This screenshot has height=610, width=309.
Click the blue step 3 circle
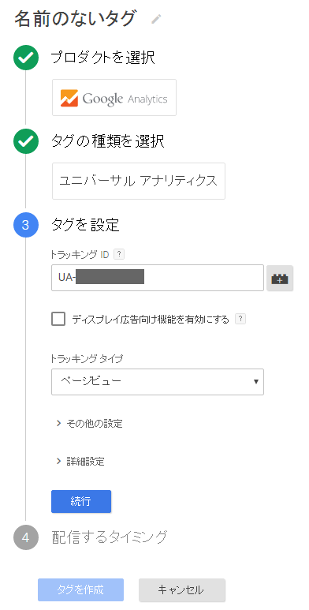coord(26,225)
